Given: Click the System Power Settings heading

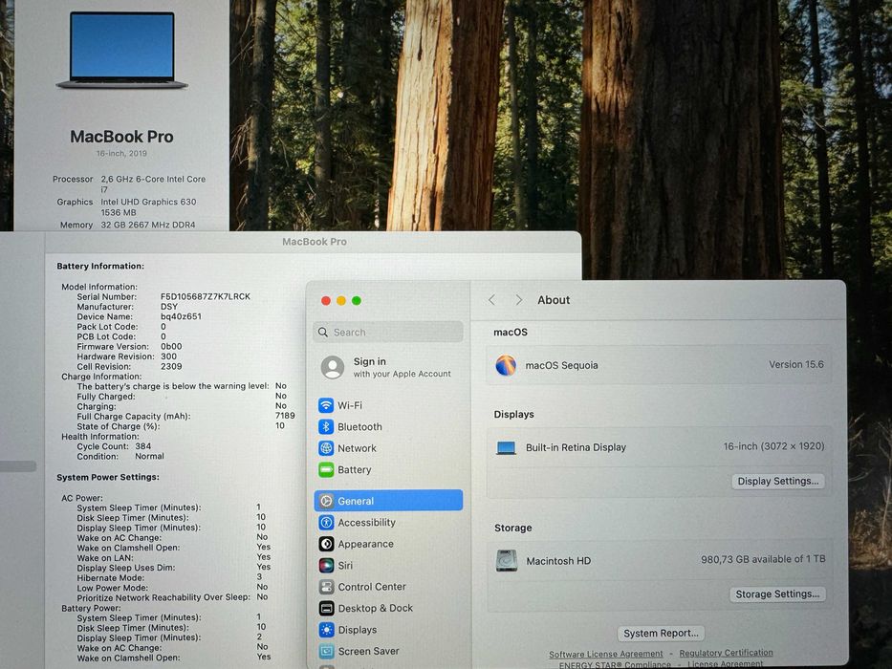Looking at the screenshot, I should [x=107, y=477].
